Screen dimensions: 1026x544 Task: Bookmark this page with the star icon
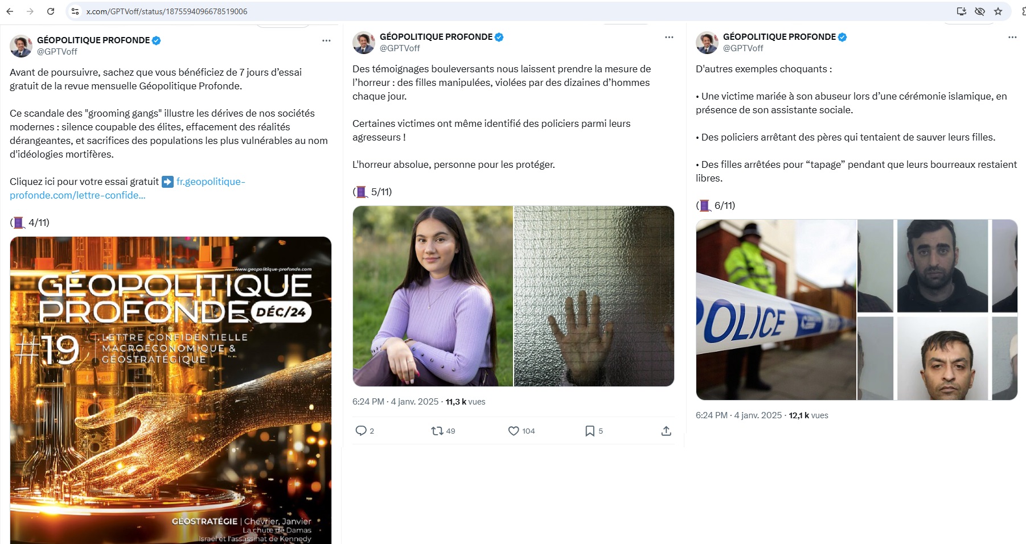[998, 11]
